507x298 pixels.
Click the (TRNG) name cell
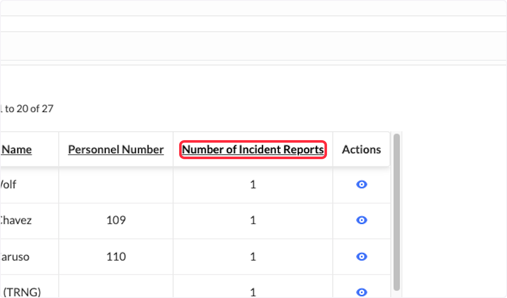pos(29,287)
